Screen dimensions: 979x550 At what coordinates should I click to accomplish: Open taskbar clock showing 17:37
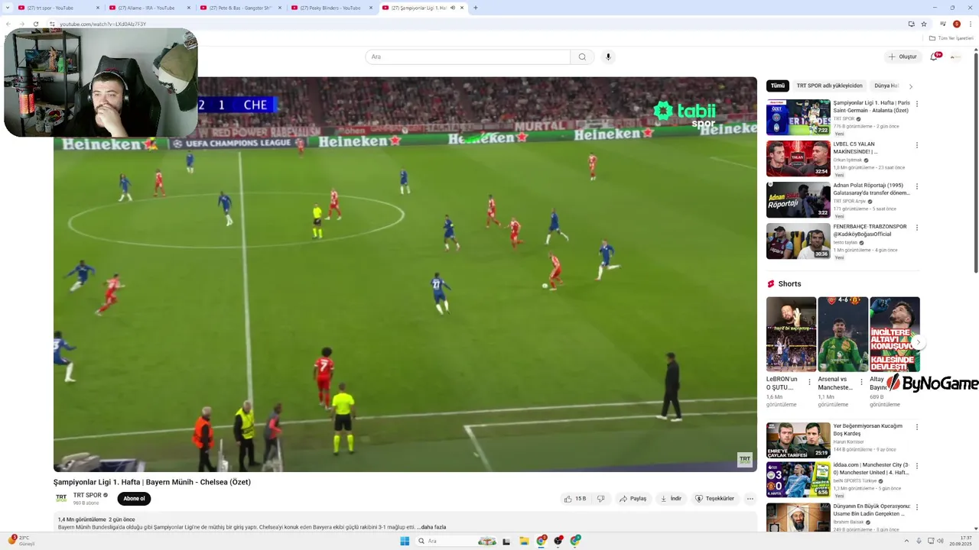(x=961, y=541)
